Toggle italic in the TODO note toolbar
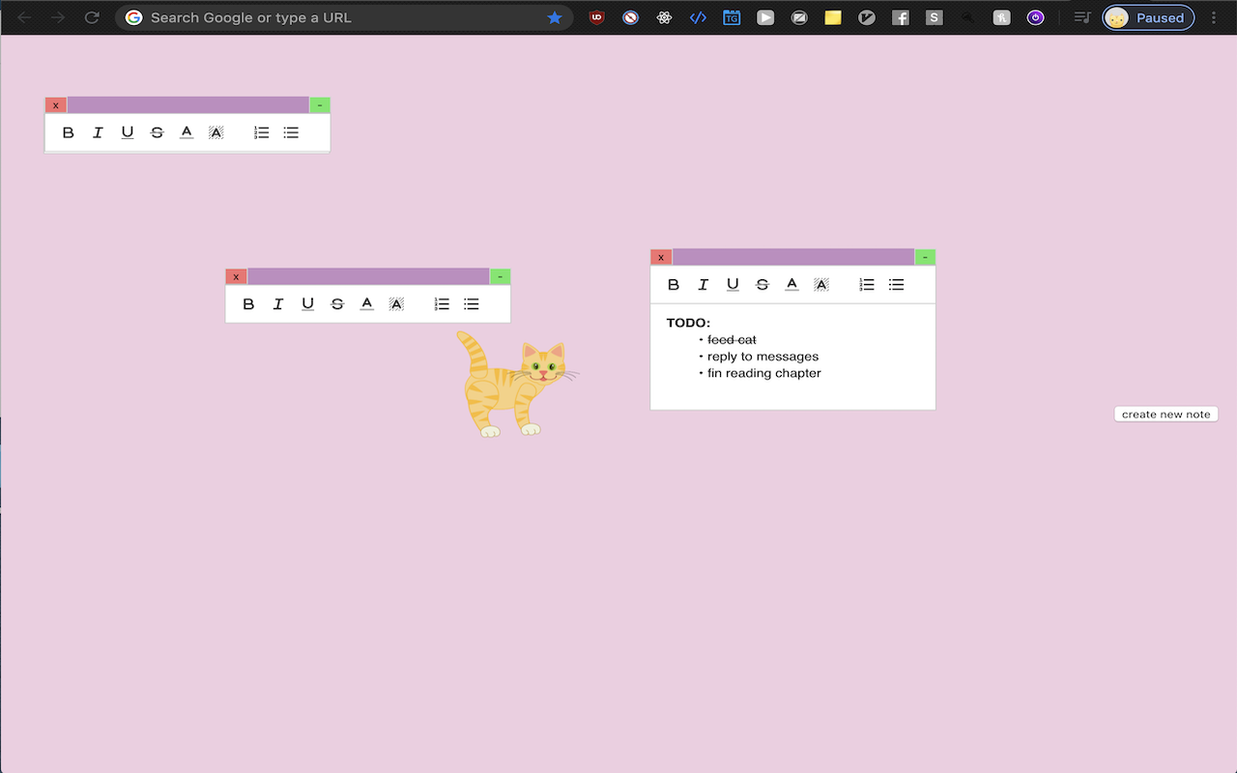 704,284
